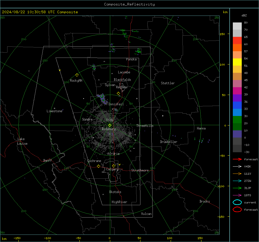Click the Ponoka town label

point(131,59)
